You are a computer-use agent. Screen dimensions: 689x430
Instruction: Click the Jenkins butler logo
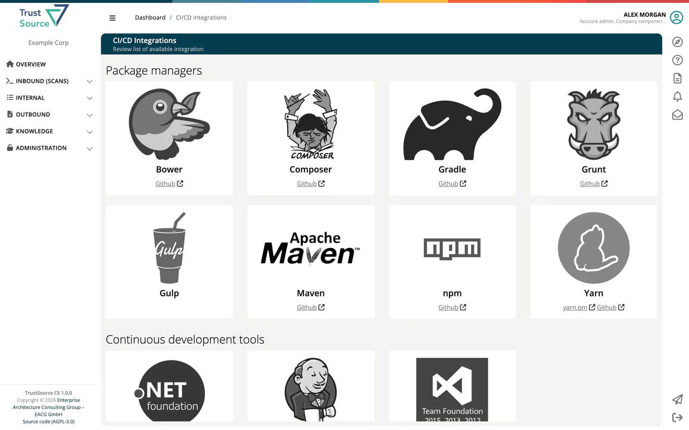click(x=310, y=390)
